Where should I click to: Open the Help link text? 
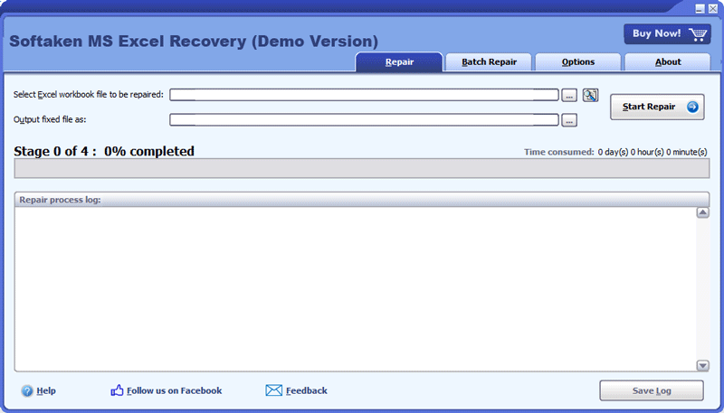[46, 391]
